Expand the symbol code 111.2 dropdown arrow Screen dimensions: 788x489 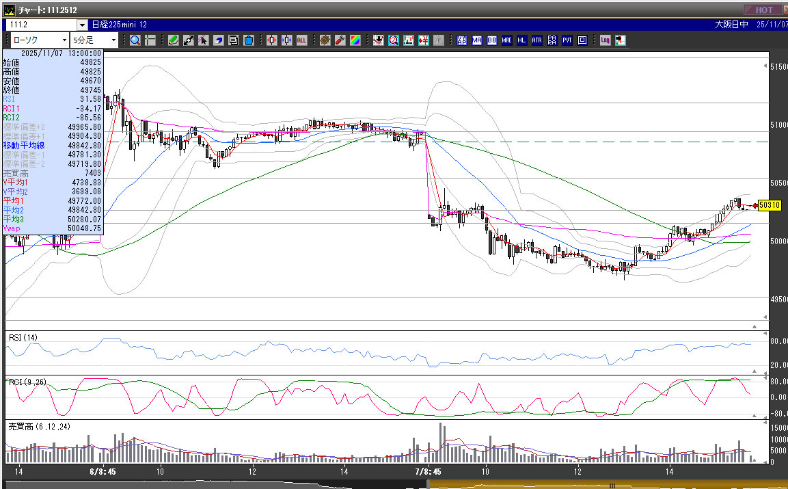pos(82,25)
